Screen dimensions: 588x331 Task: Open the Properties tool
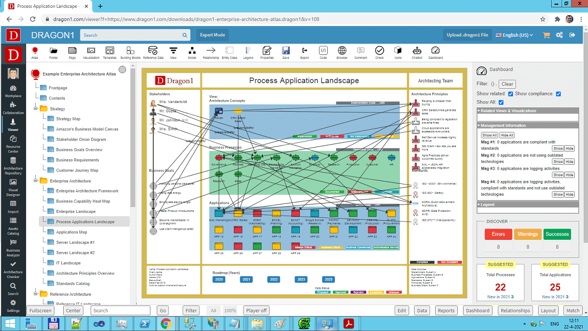(x=267, y=52)
